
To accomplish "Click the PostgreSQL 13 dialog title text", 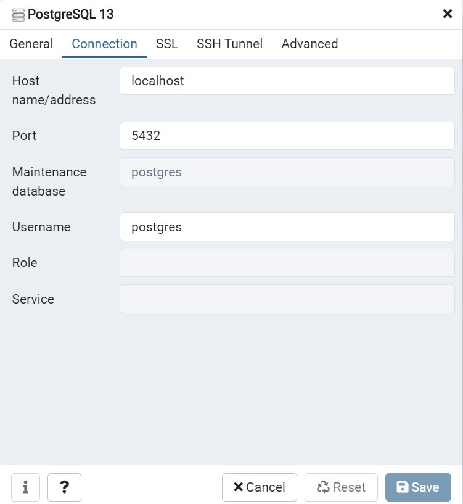I will 71,14.
